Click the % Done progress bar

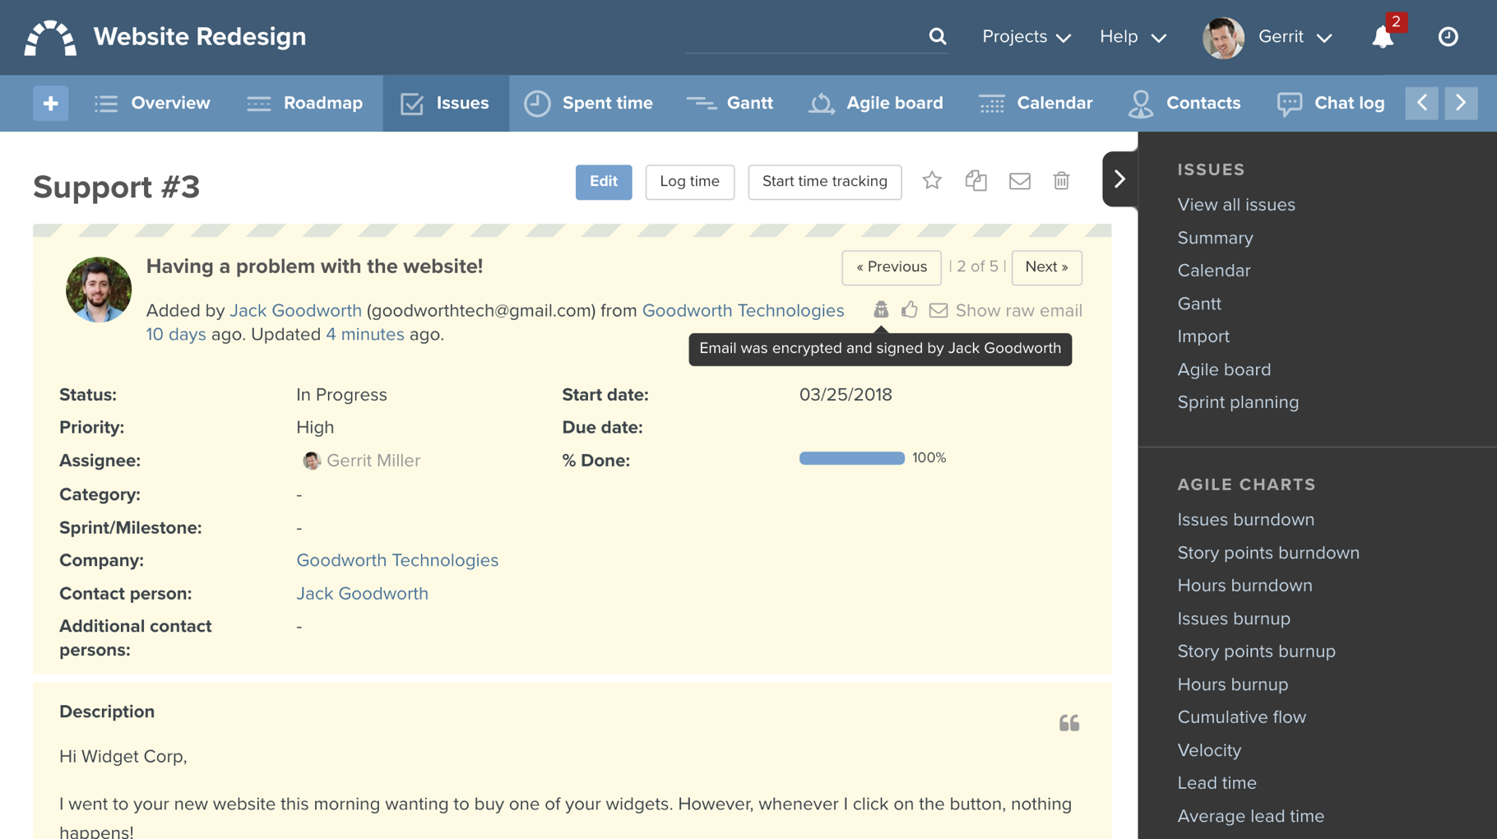851,458
